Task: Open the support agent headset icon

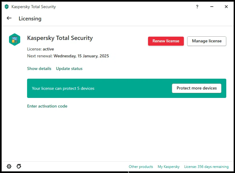Action: coord(19,166)
